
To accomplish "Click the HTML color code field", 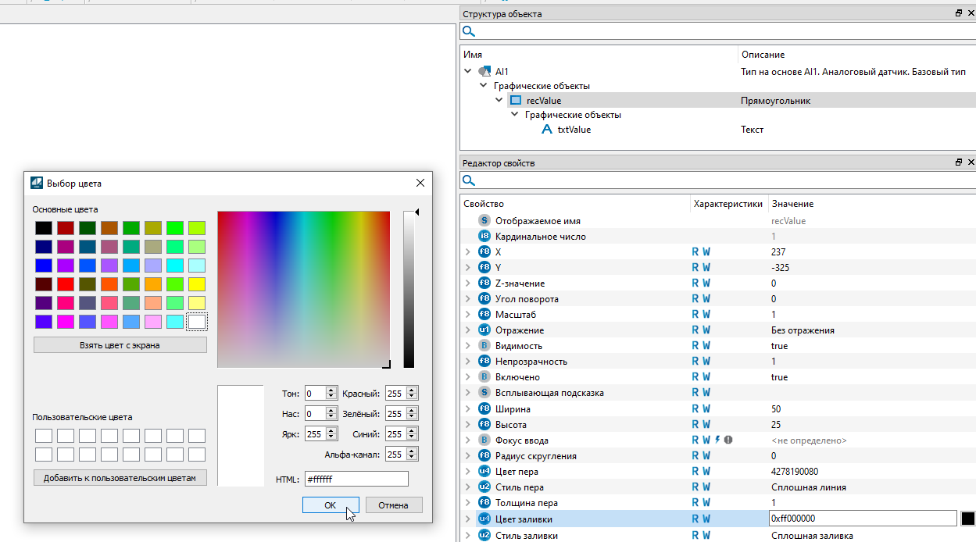I will (356, 479).
